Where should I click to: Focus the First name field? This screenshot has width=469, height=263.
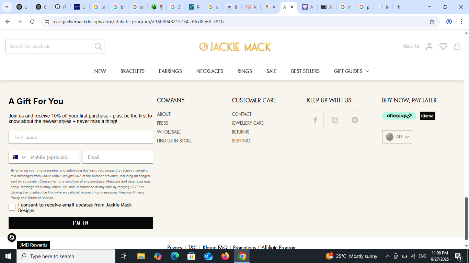click(x=81, y=137)
